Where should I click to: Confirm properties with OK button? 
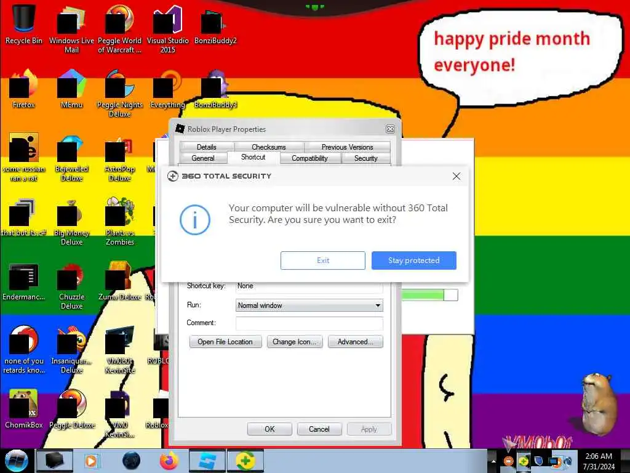pyautogui.click(x=269, y=429)
